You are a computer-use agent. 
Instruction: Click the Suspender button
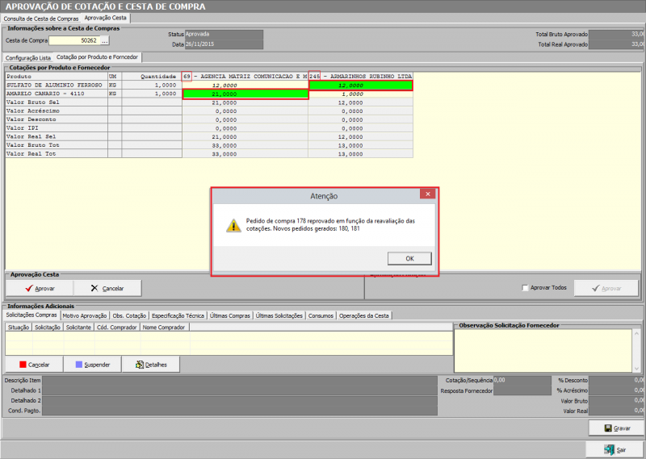point(92,365)
